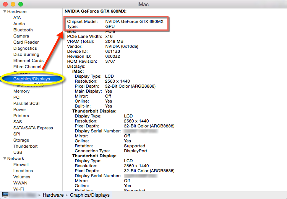Click the yellow minimize window button
Viewport: 287px width, 199px height.
(13, 4)
